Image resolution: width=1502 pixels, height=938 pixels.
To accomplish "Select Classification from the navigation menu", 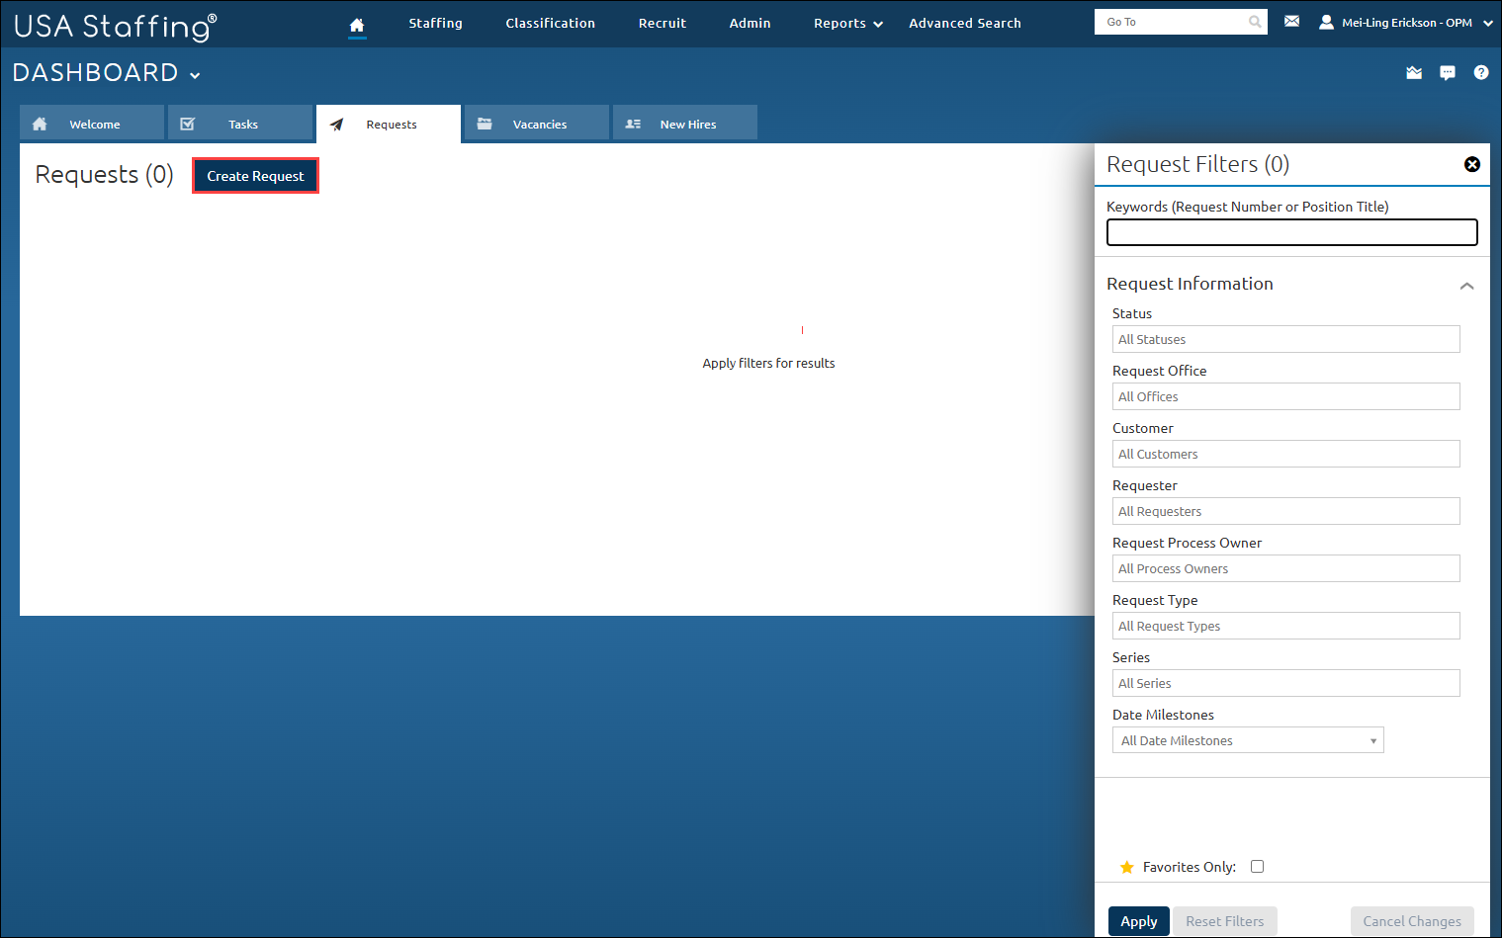I will point(550,23).
